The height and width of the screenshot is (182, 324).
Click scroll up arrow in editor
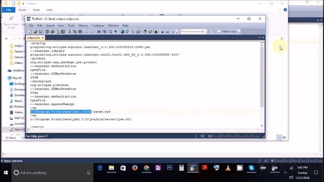point(262,45)
